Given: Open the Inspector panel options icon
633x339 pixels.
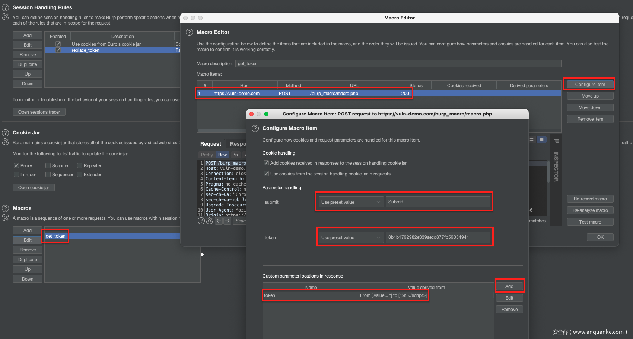Looking at the screenshot, I should click(556, 141).
